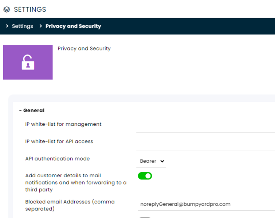Click the Add customer details to mail label

(76, 182)
